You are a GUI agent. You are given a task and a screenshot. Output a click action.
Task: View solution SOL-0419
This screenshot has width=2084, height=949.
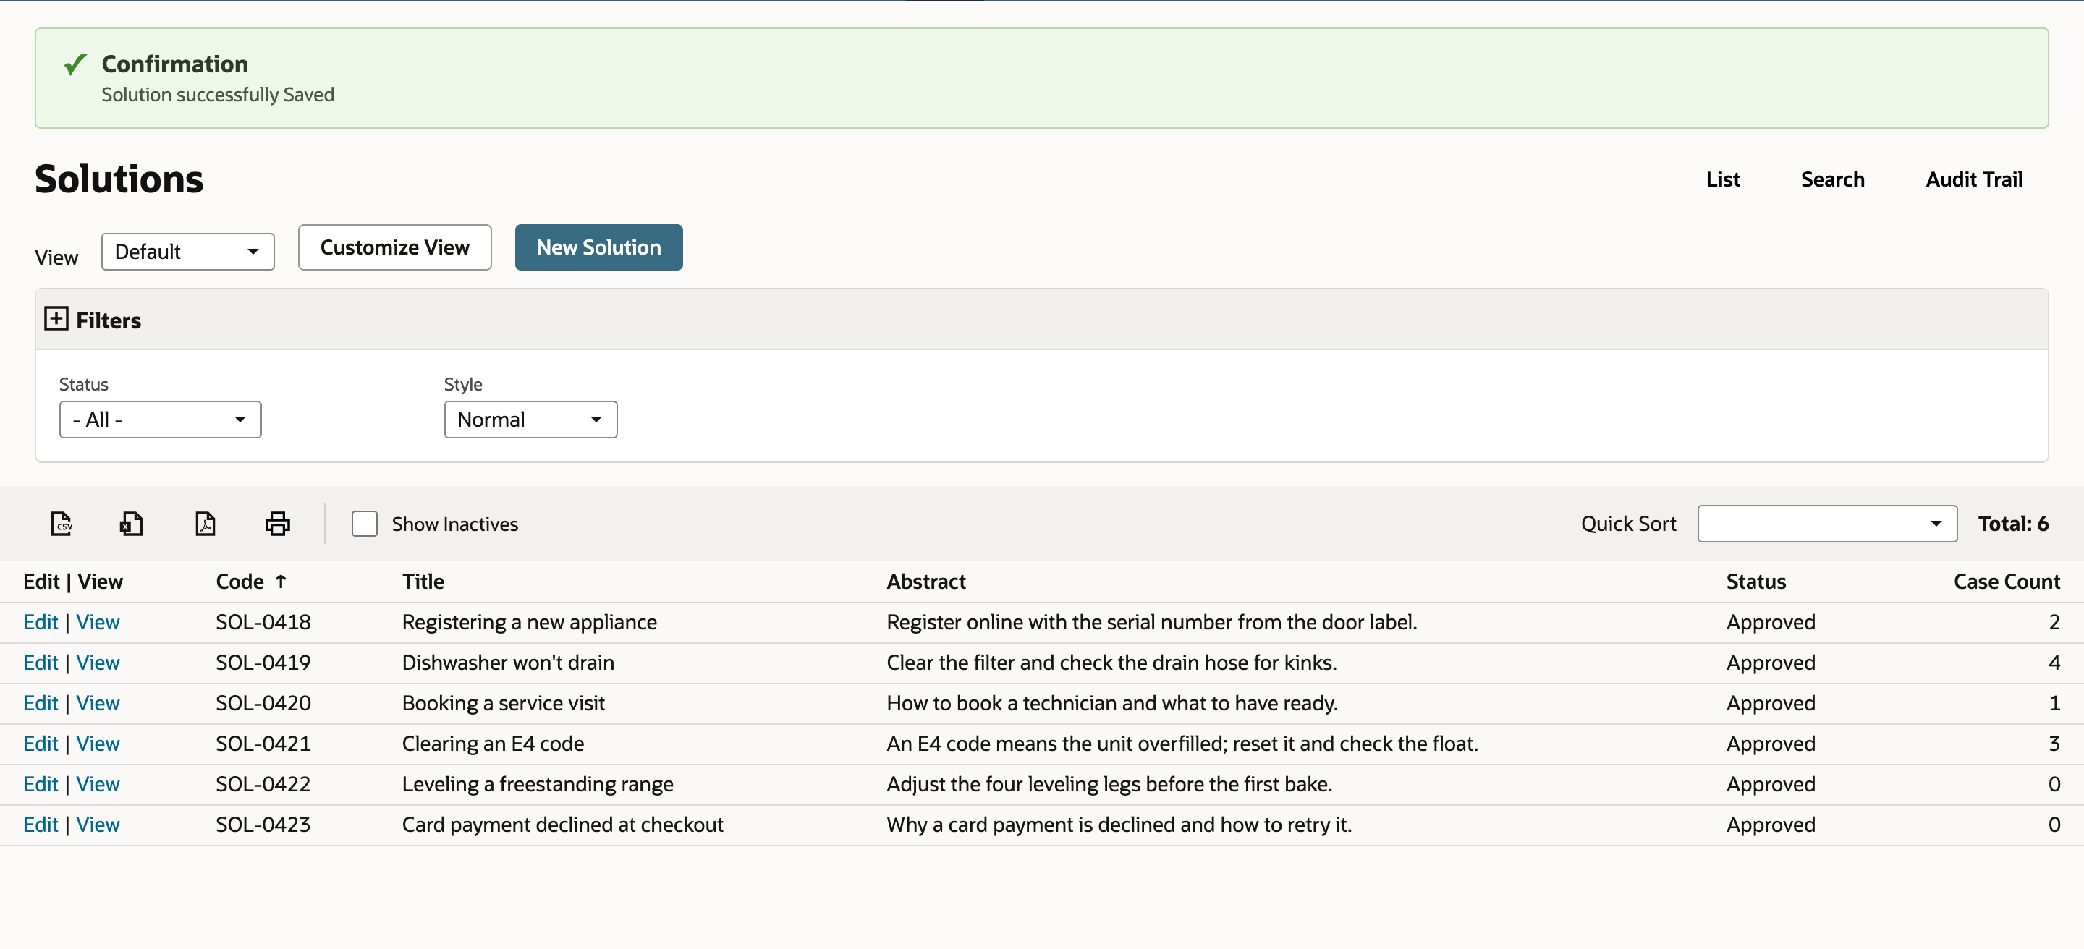(98, 663)
